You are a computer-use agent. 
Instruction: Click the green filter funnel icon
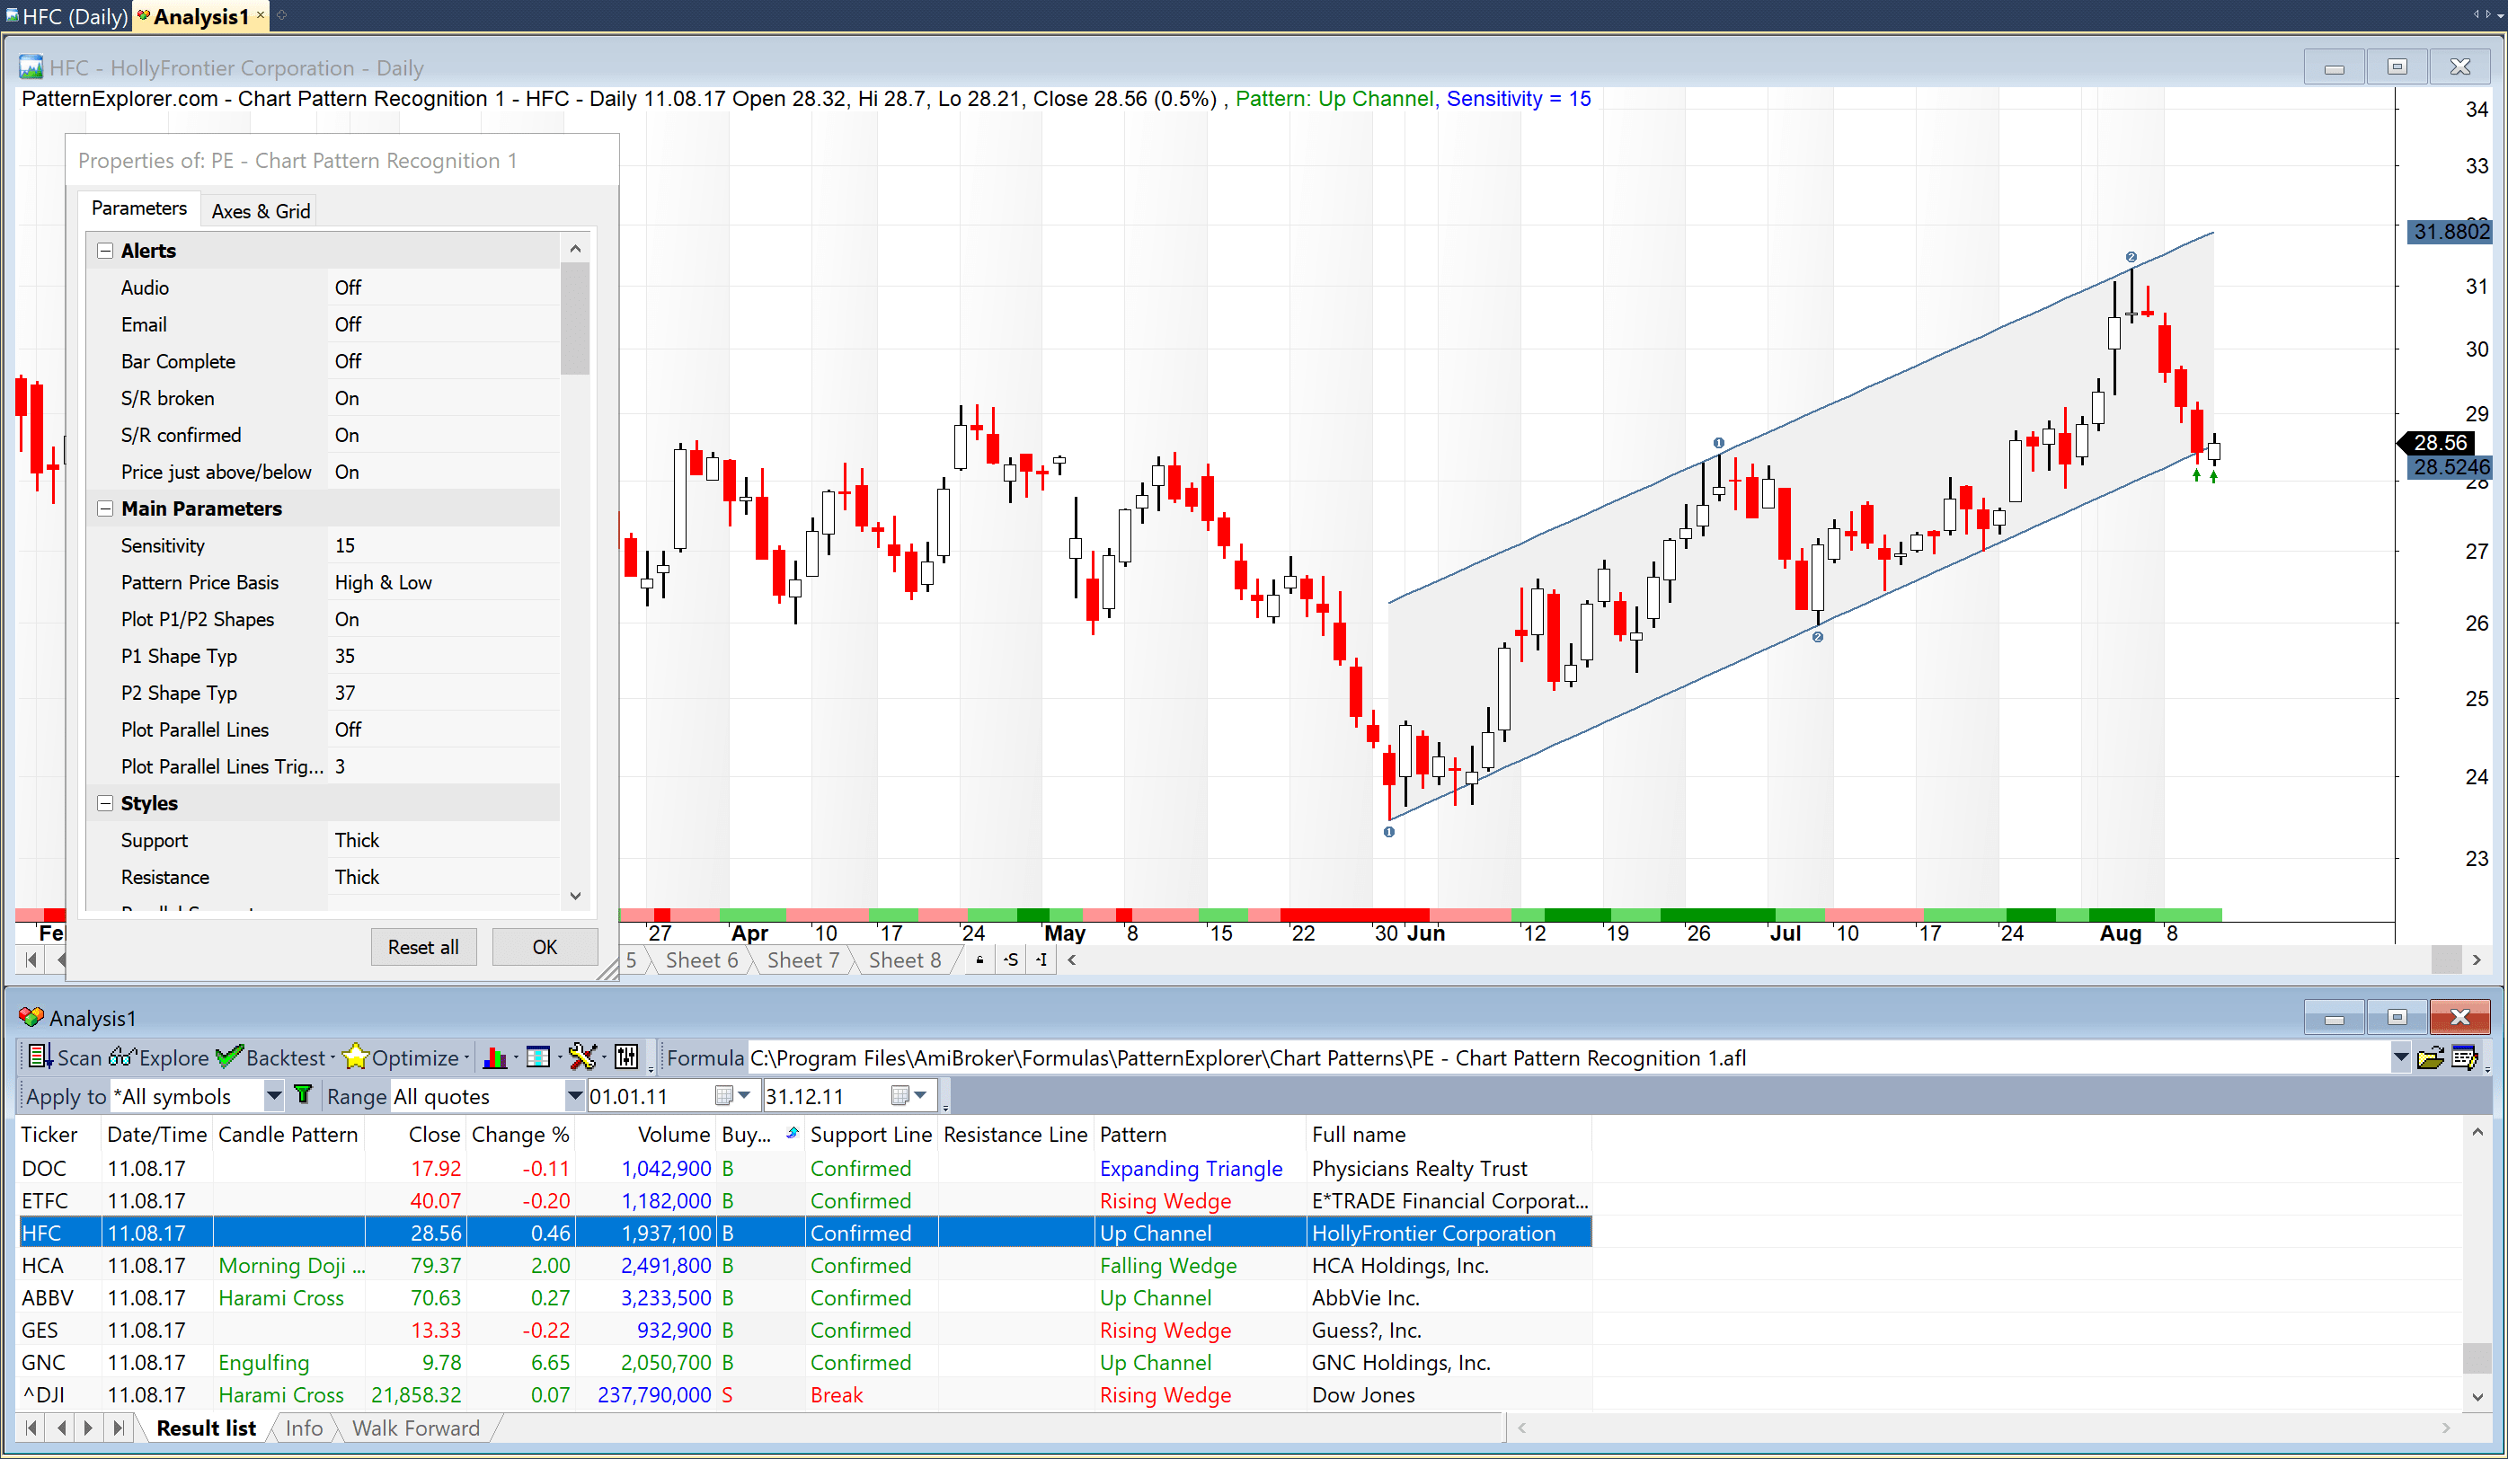304,1096
